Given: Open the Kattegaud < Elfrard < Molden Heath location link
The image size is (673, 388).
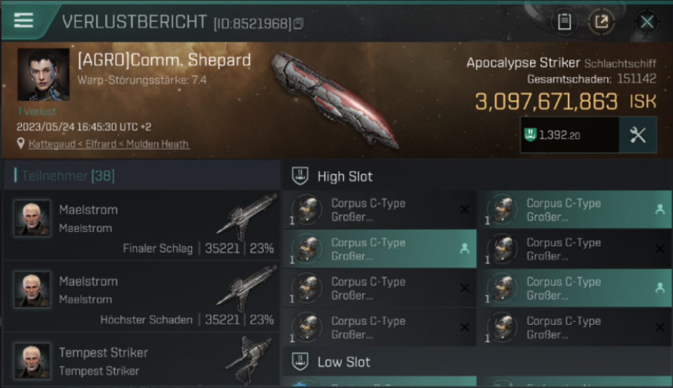Looking at the screenshot, I should pyautogui.click(x=109, y=144).
